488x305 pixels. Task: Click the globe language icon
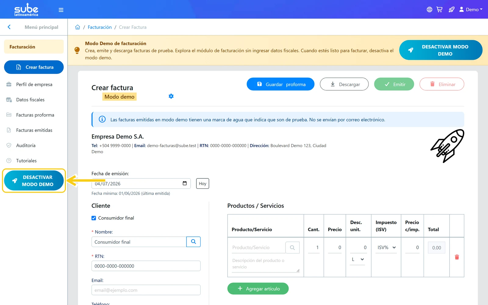pyautogui.click(x=429, y=9)
